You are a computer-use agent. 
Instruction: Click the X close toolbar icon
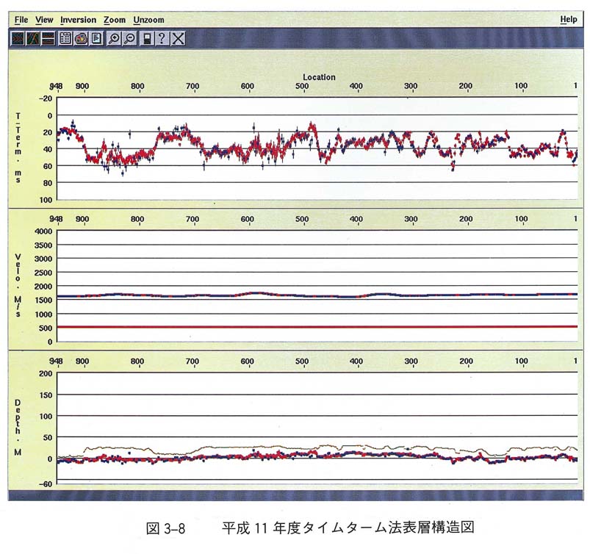pos(178,38)
